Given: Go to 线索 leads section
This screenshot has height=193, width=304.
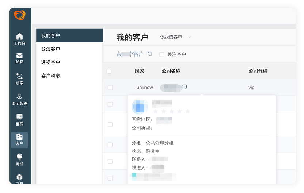Looking at the screenshot, I should [x=19, y=79].
